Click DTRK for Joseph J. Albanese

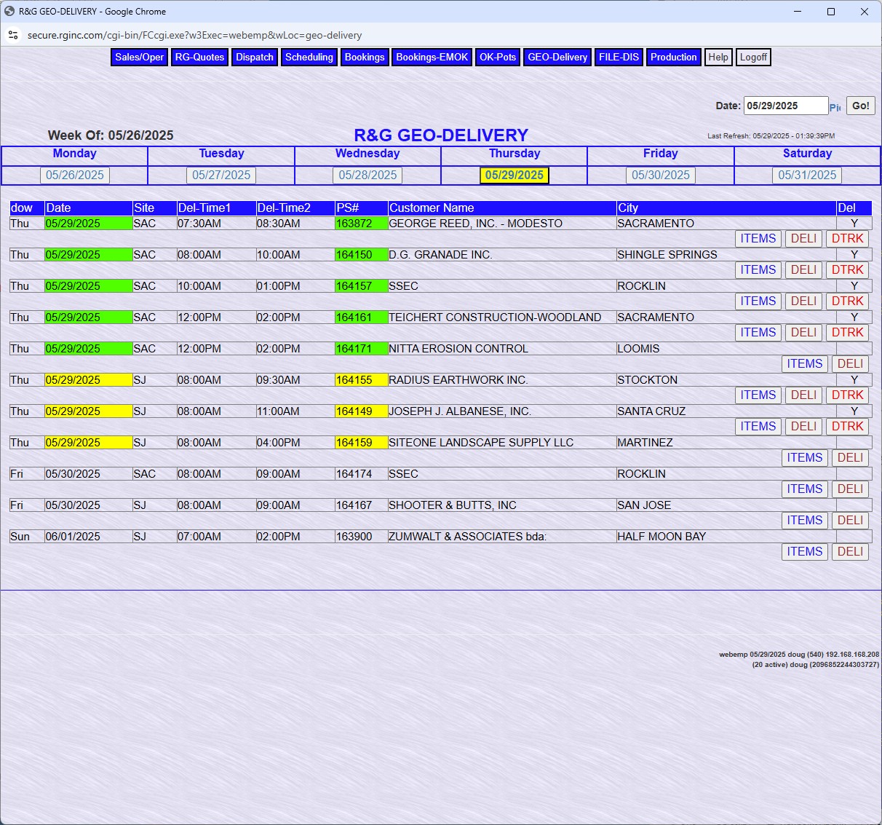[x=848, y=427]
